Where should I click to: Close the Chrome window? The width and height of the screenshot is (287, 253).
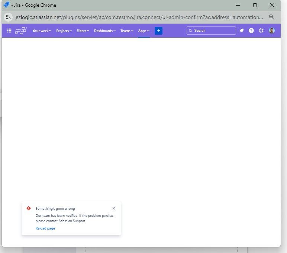(x=272, y=5)
